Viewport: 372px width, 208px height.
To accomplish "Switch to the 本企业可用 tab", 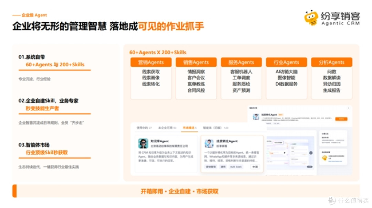I will 167,128.
